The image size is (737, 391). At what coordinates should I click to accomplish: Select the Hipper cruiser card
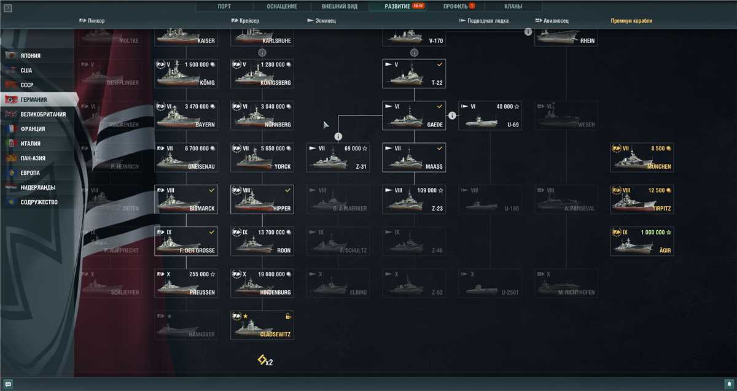coord(262,199)
